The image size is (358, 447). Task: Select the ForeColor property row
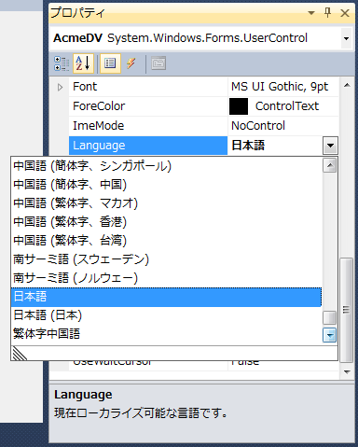[x=203, y=106]
